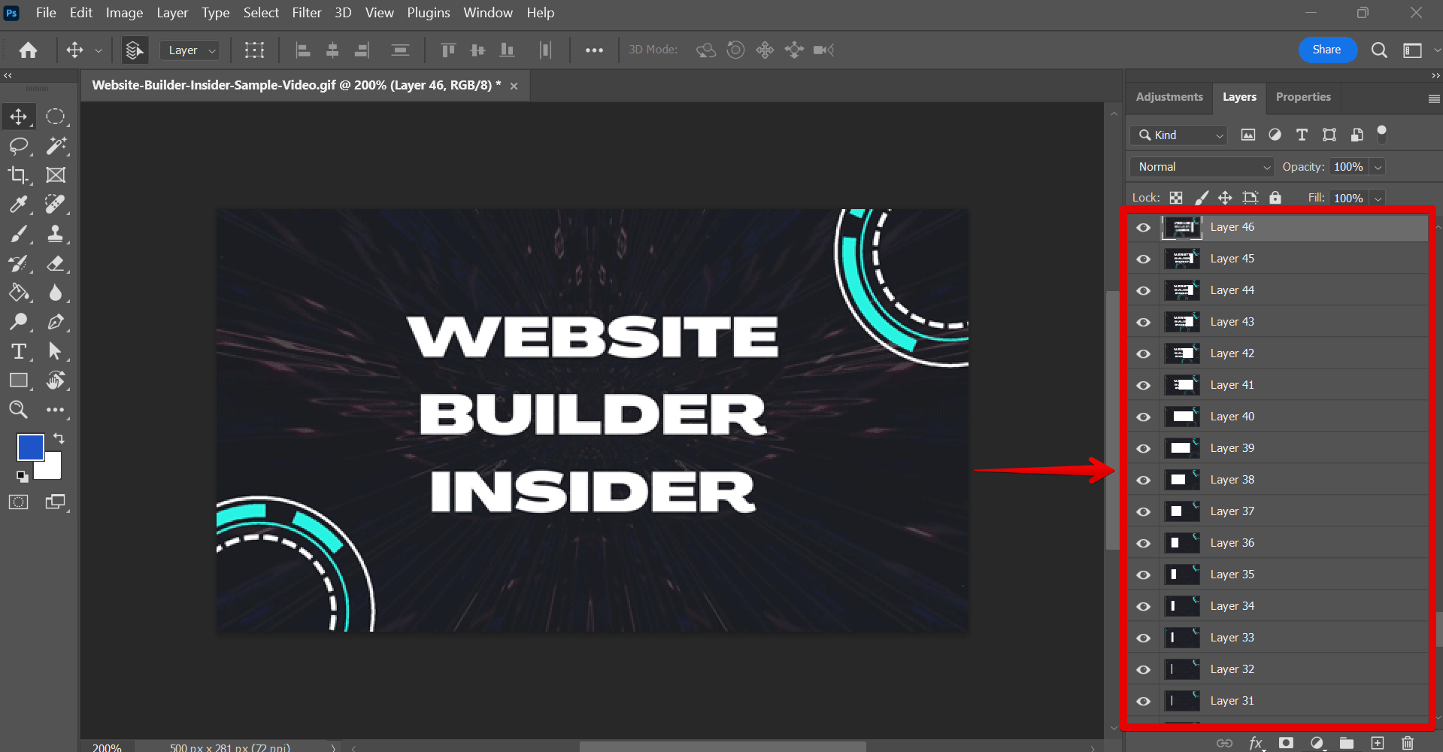Hide Layer 46 visibility eye
The height and width of the screenshot is (752, 1443).
1144,228
